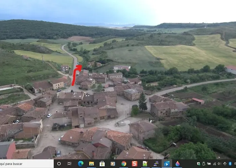Open the Wi-Fi network tray icon
Viewport: 236px width, 168px height.
pos(215,164)
